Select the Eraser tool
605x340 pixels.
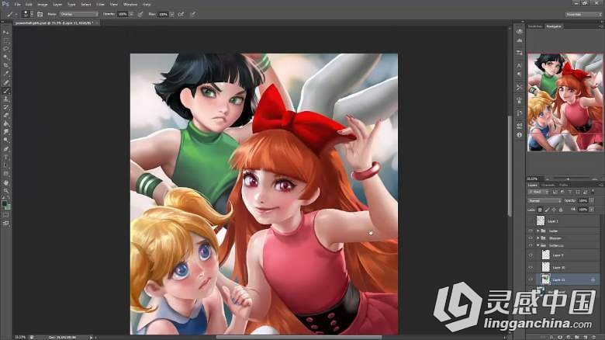[x=5, y=116]
